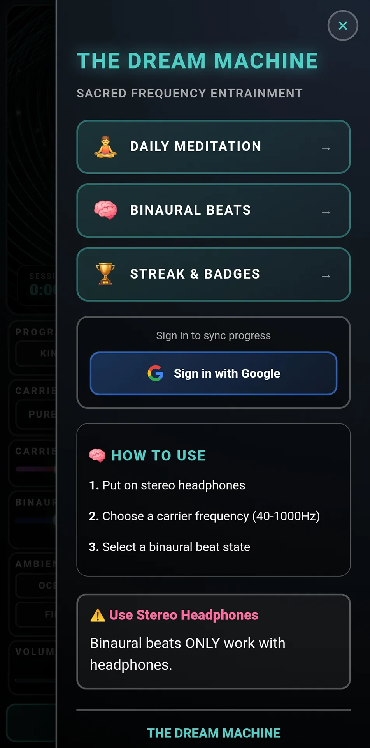Screen dimensions: 370x748
Task: Close the Dream Machine panel
Action: point(342,26)
